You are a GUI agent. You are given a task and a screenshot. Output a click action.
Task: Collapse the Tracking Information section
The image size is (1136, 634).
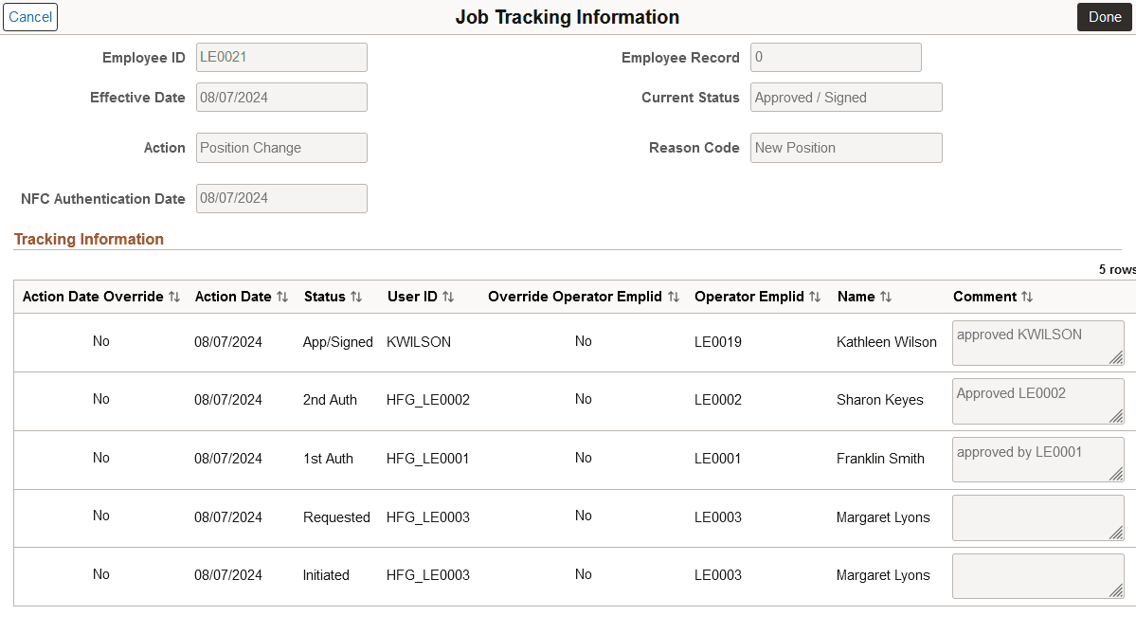tap(89, 239)
